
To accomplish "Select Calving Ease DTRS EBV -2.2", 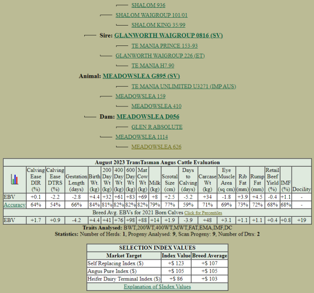I will (x=55, y=197).
